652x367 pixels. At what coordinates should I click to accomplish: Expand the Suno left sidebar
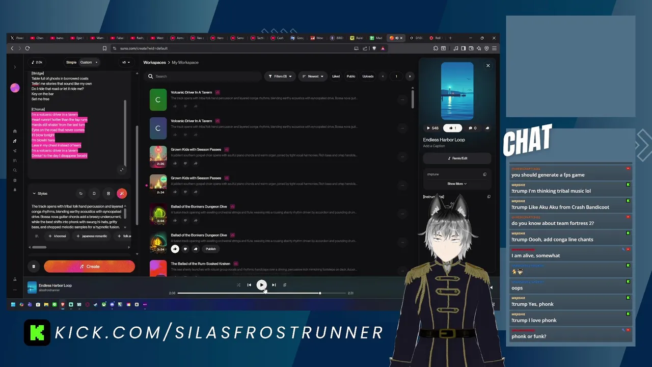click(15, 67)
